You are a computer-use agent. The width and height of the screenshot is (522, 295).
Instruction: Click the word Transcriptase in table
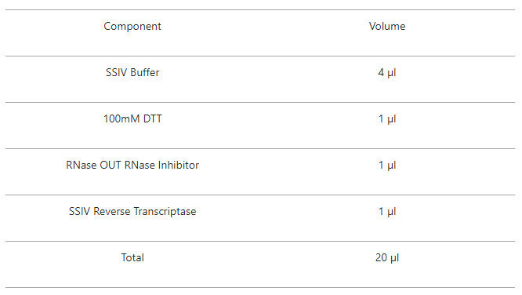(x=165, y=212)
